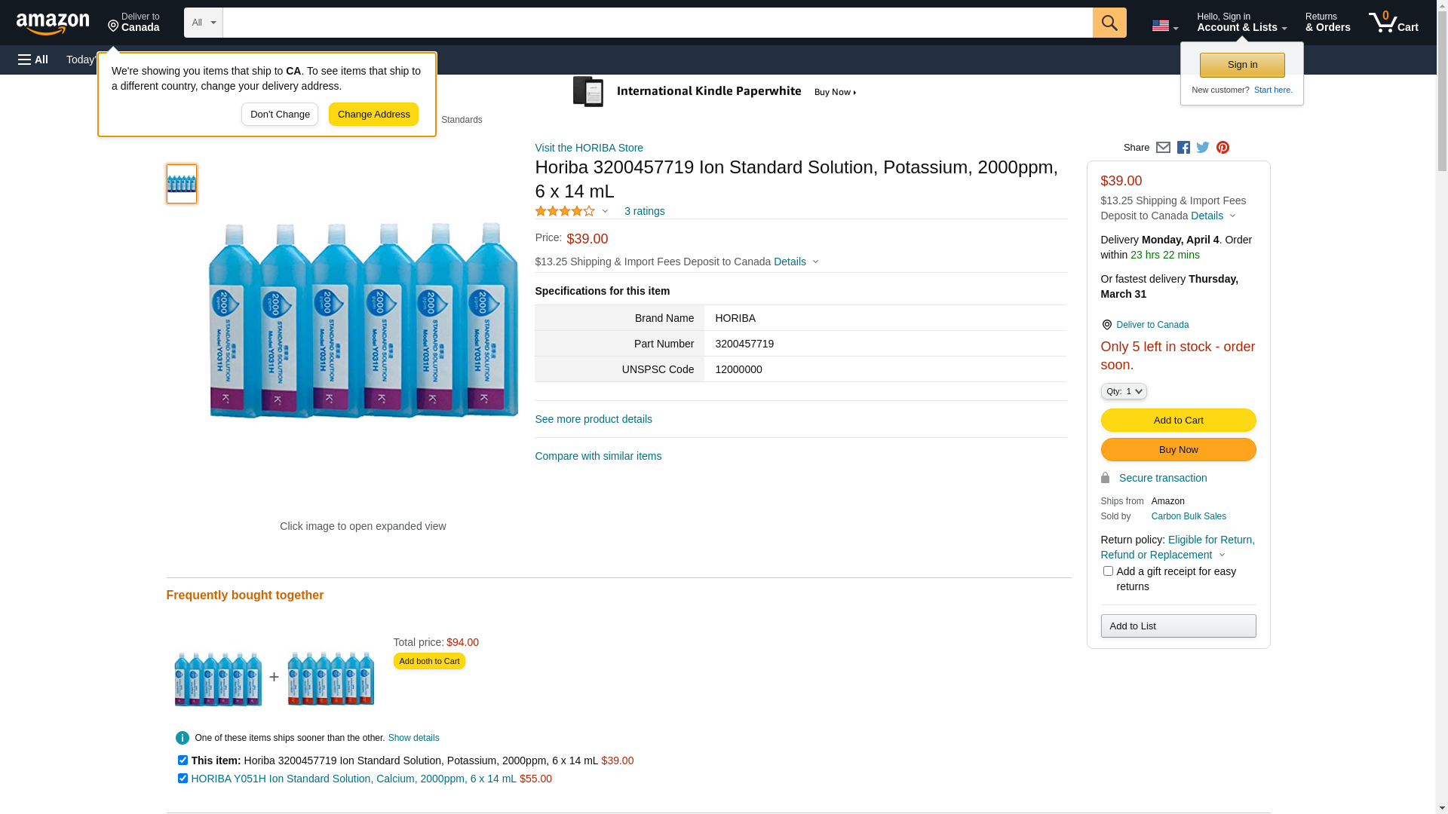This screenshot has height=814, width=1448.
Task: Open the All hamburger menu
Action: point(33,60)
